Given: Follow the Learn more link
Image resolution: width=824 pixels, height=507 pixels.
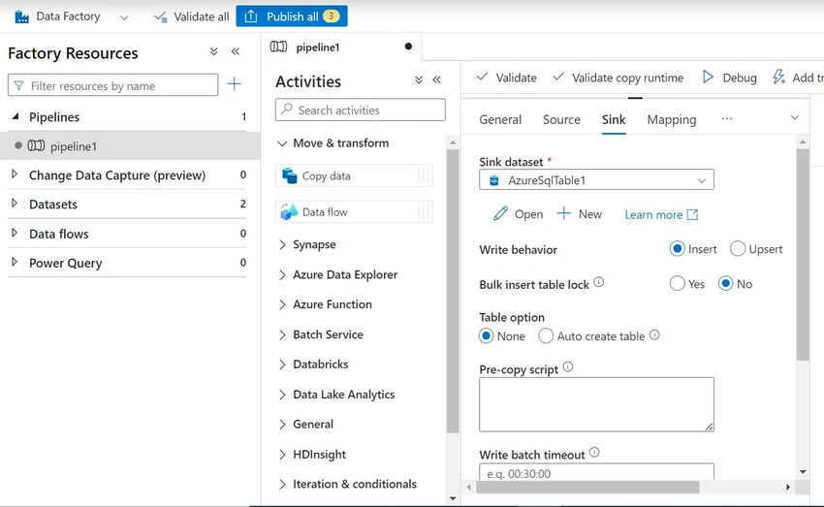Looking at the screenshot, I should point(661,215).
